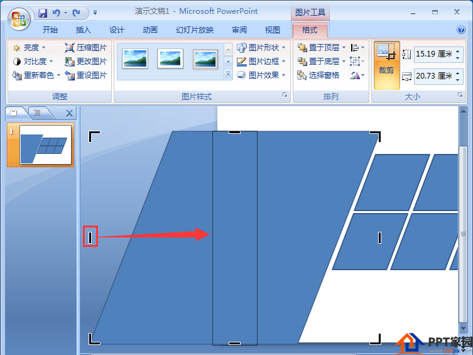This screenshot has width=473, height=355.
Task: Apply the third picture style thumbnail
Action: point(205,59)
